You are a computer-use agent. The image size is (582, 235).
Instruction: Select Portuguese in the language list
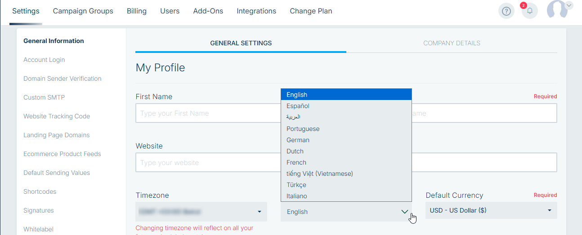303,129
